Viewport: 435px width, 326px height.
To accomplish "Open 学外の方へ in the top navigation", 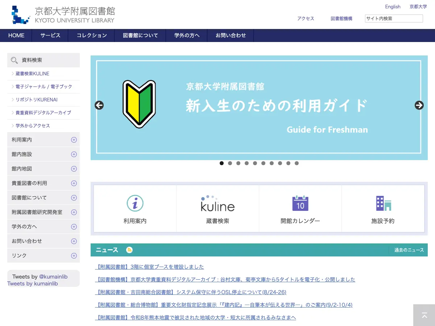I will (187, 35).
